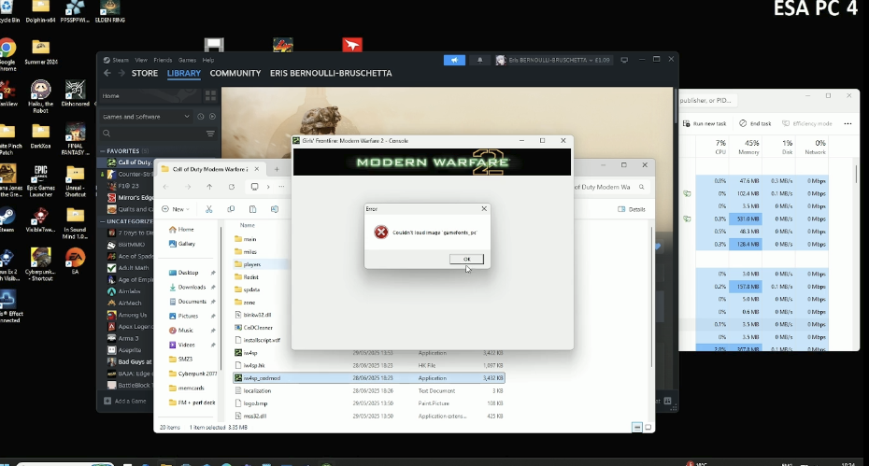
Task: Click Steam ready-to-play filter icon
Action: point(212,117)
